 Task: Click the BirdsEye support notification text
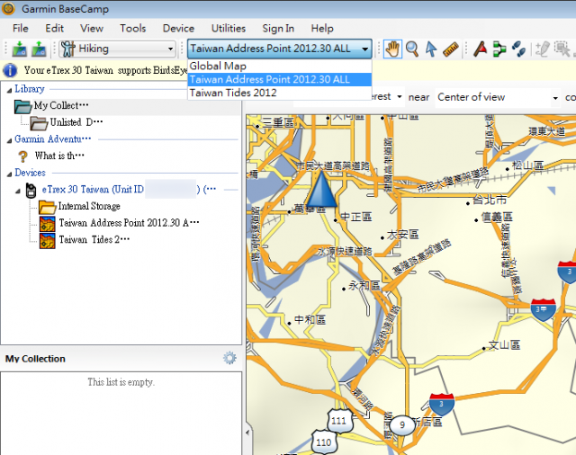pos(106,70)
